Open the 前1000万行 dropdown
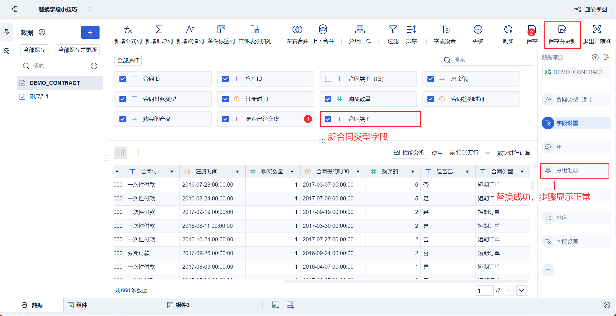This screenshot has width=616, height=316. (x=470, y=153)
